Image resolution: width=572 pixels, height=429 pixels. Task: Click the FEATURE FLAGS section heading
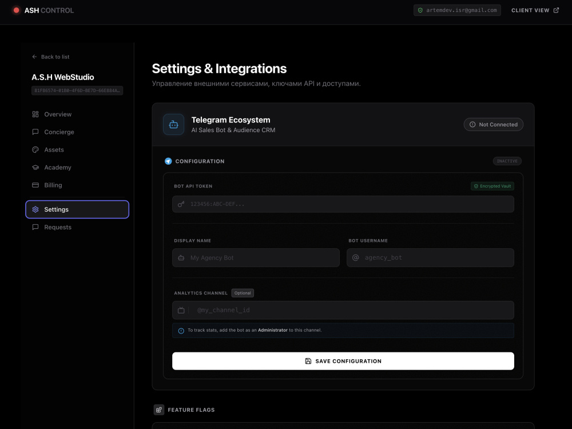(191, 410)
